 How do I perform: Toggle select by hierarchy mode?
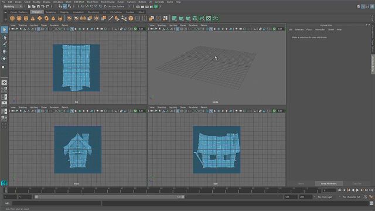60,6
